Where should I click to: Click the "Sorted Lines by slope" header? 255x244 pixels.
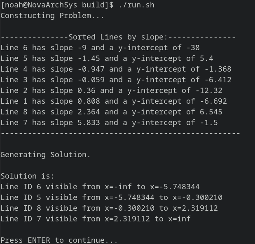tap(118, 37)
